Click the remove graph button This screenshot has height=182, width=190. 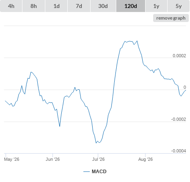pyautogui.click(x=171, y=18)
